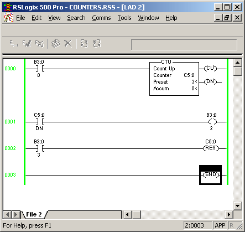Image resolution: width=245 pixels, height=232 pixels.
Task: Open the Edit menu
Action: 37,18
